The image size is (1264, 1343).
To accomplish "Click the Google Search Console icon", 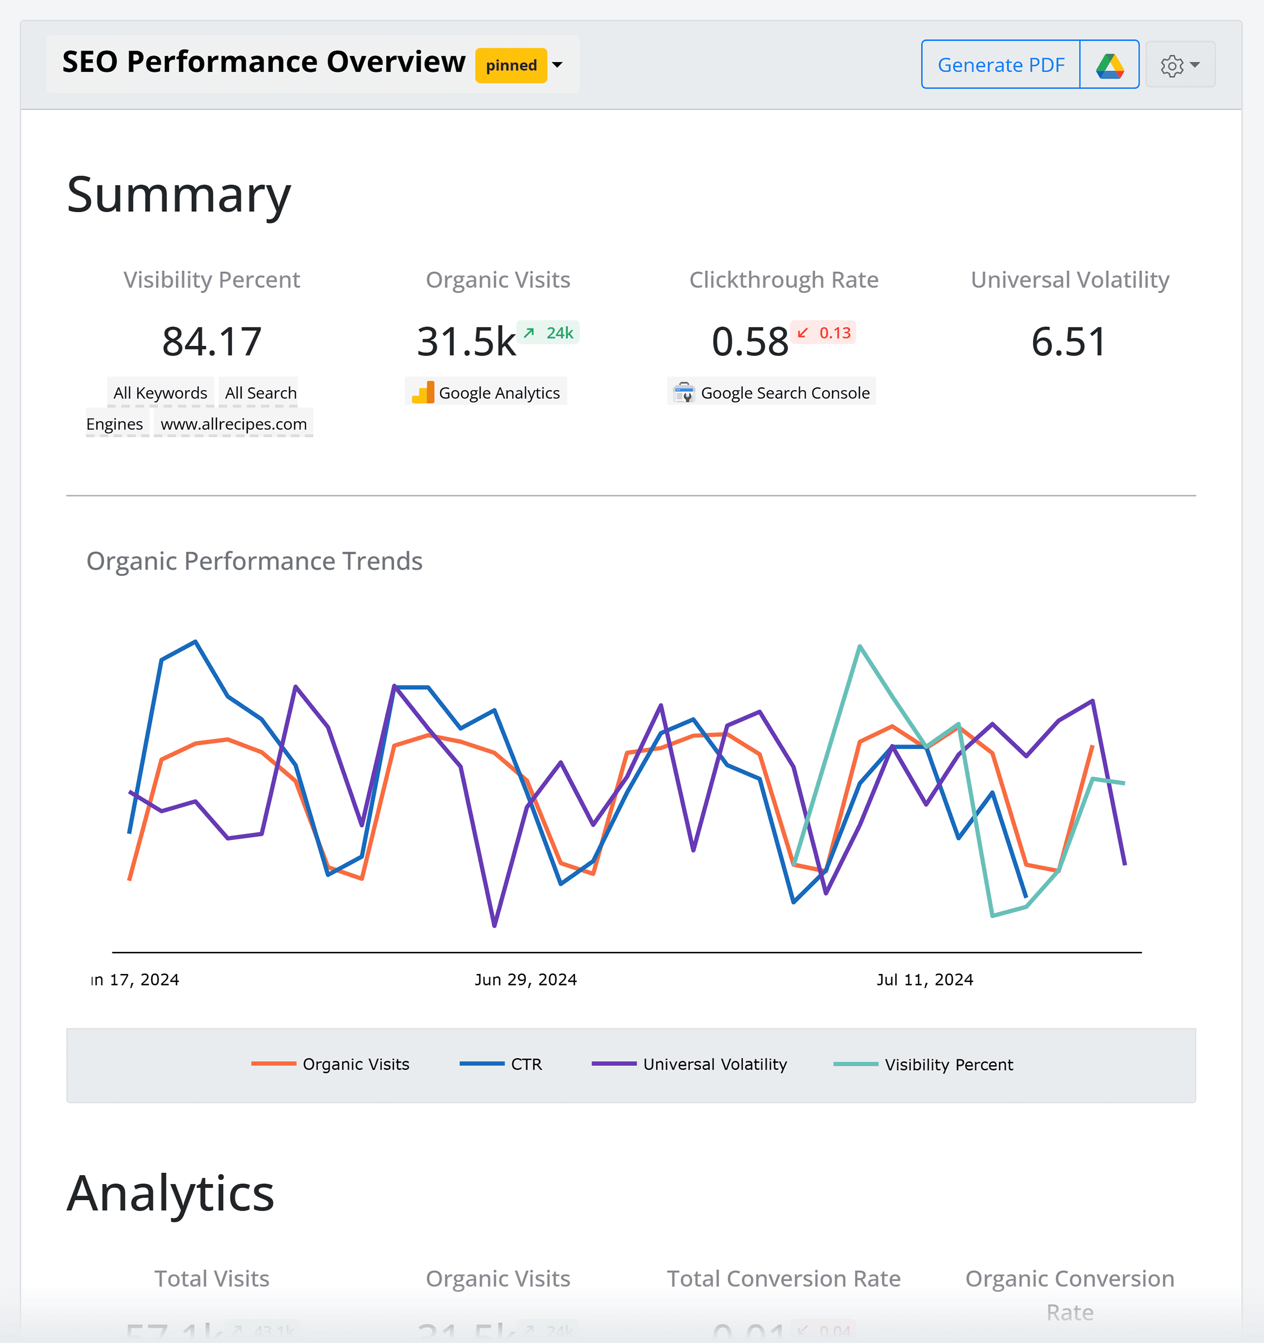I will click(685, 393).
